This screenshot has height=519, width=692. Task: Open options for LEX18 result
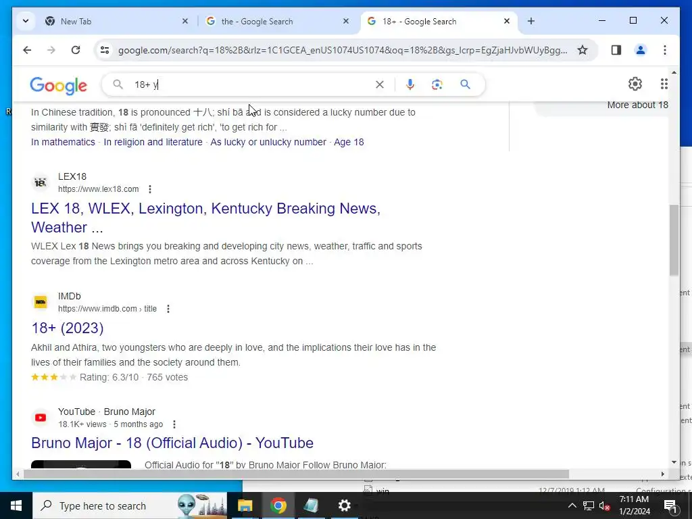150,189
